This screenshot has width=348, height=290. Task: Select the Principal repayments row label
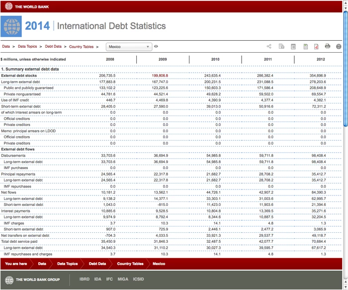click(18, 174)
